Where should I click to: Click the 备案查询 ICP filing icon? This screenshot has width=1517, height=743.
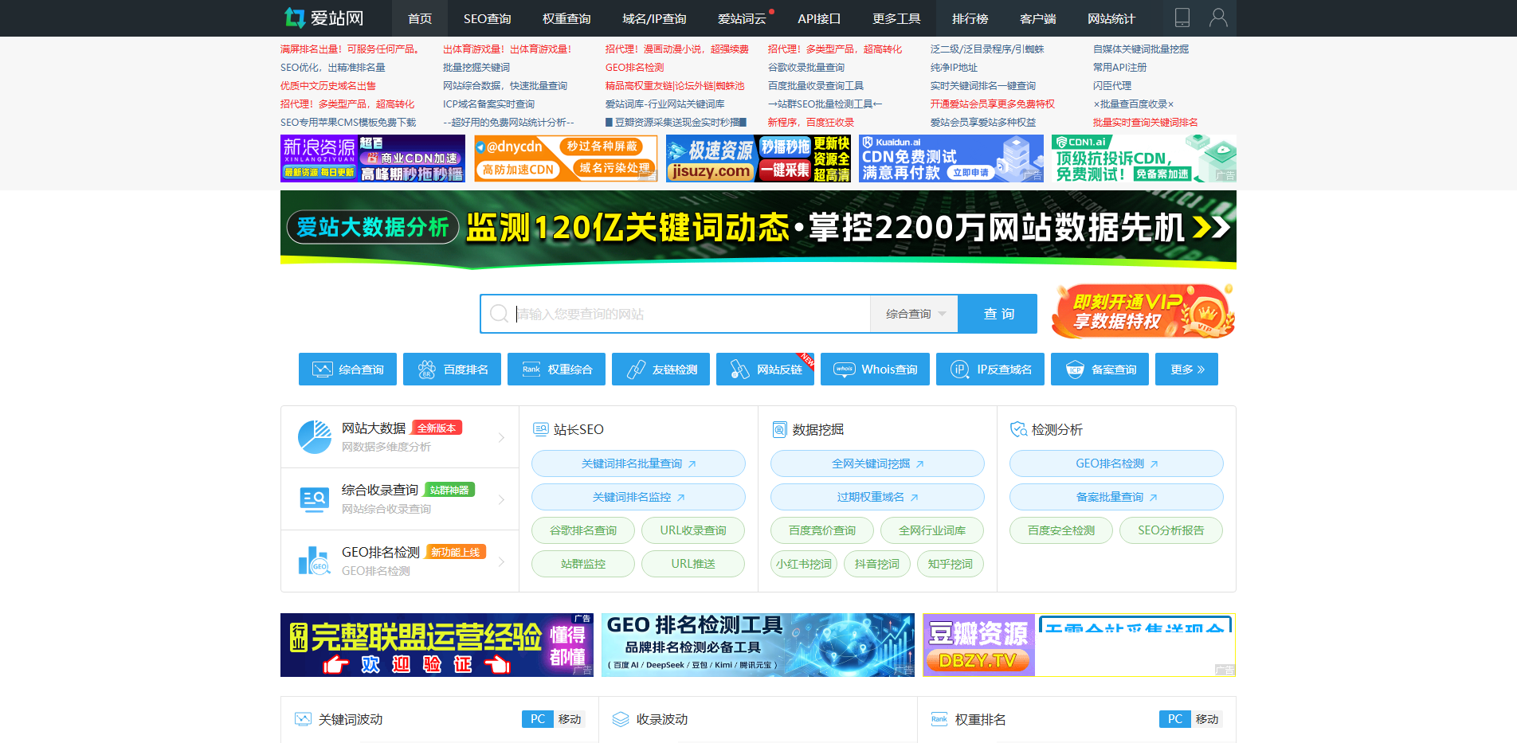pos(1100,369)
